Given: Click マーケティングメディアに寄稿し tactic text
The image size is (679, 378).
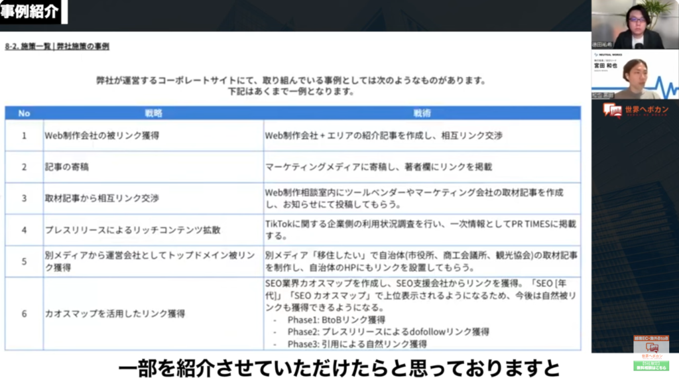Looking at the screenshot, I should point(379,167).
